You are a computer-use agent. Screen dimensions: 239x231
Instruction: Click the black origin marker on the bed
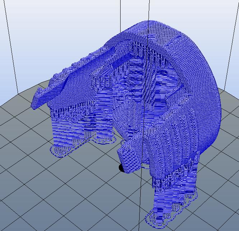(121, 168)
